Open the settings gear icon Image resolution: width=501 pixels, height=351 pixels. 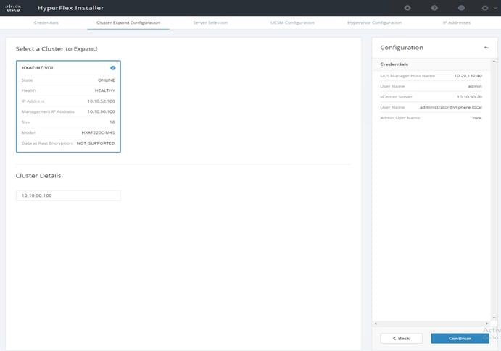click(x=485, y=8)
